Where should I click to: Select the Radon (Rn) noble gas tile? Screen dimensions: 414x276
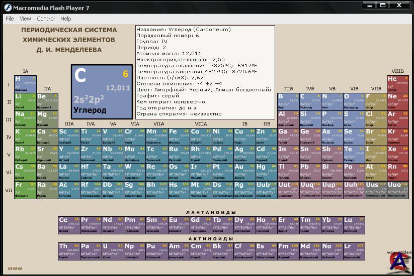click(x=397, y=171)
